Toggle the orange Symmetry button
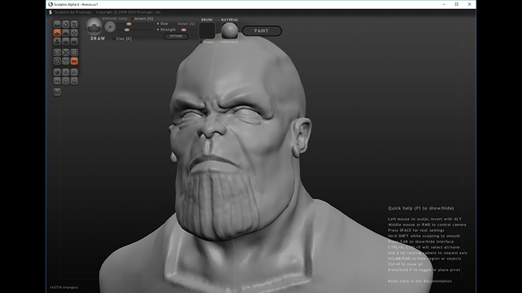Image resolution: width=522 pixels, height=293 pixels. tap(75, 61)
